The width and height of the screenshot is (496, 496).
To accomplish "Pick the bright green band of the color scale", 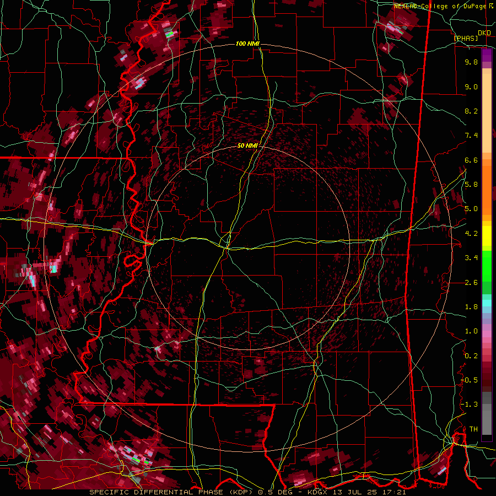I will [x=487, y=267].
